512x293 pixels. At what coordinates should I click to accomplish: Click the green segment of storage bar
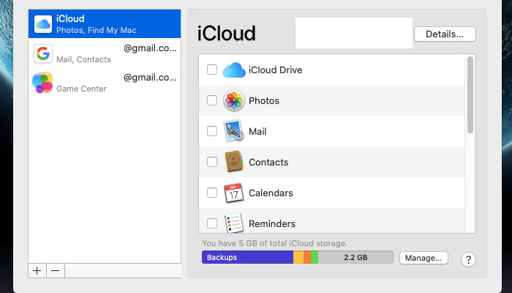click(x=315, y=257)
